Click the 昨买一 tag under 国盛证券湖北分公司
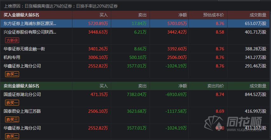 tap(12, 103)
